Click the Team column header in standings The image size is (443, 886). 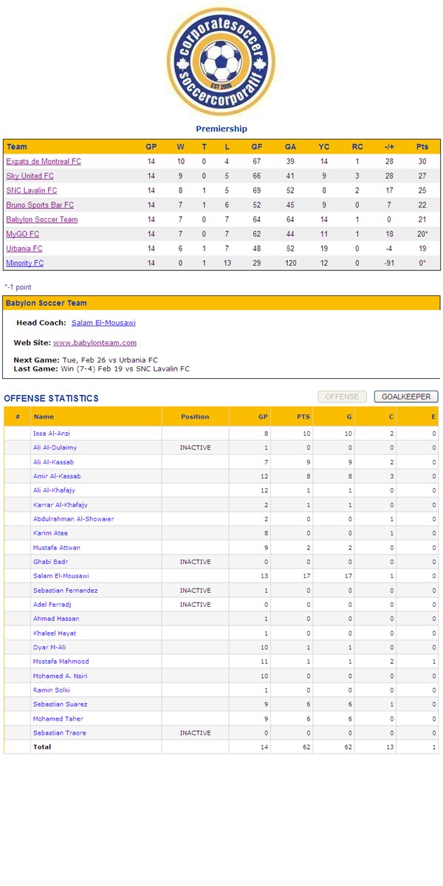pyautogui.click(x=17, y=147)
